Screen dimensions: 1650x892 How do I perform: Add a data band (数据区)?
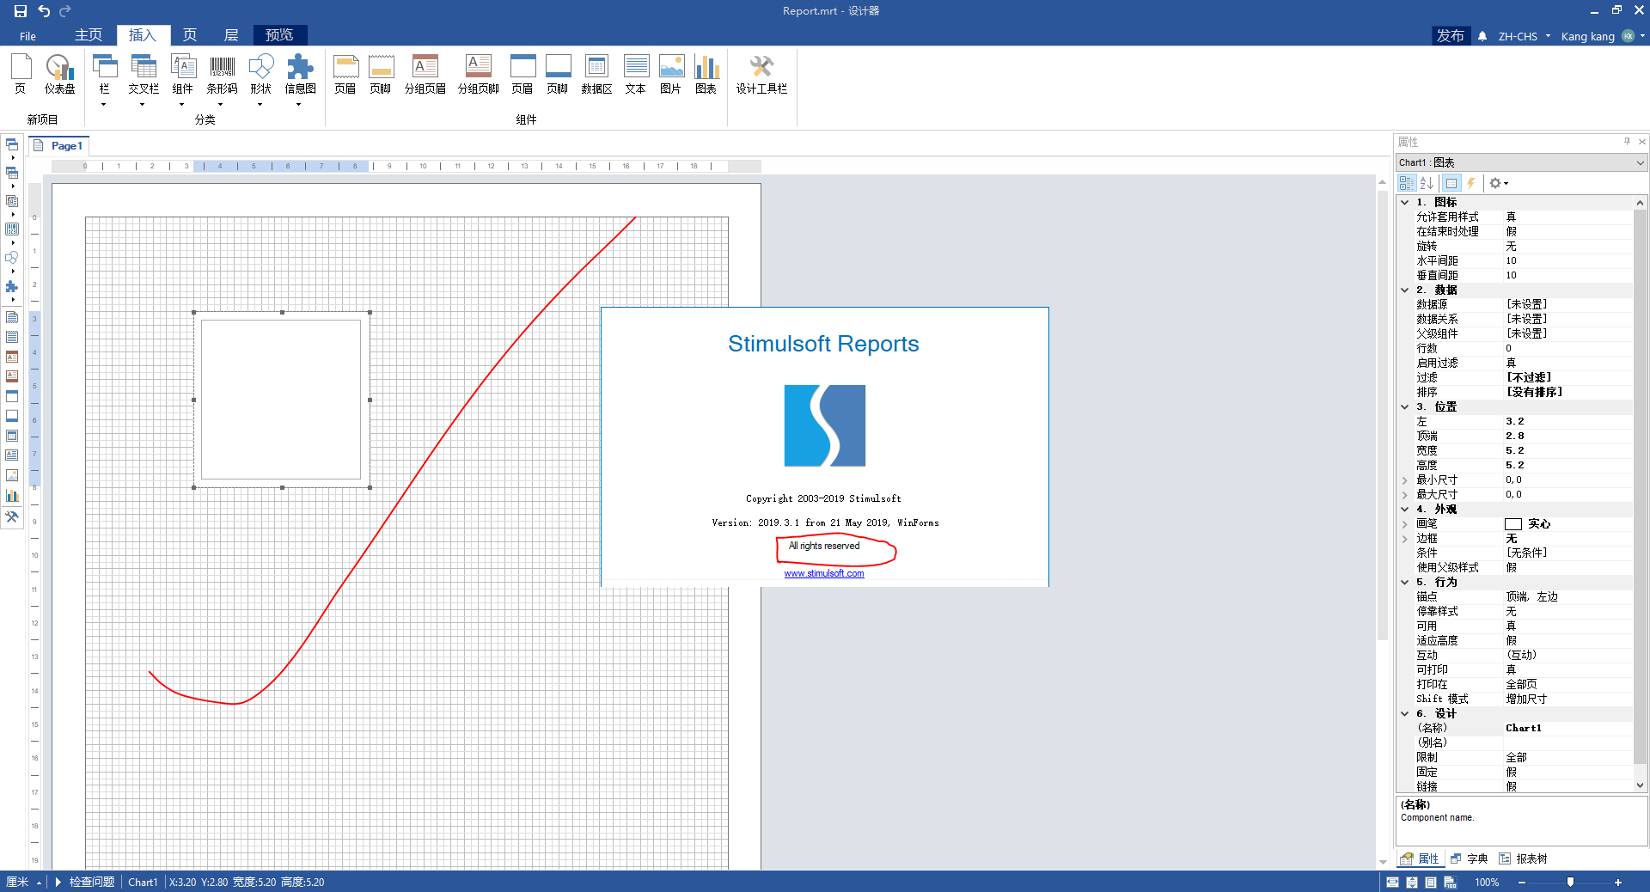(596, 74)
